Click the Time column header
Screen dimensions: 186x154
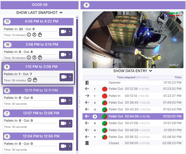click(x=178, y=77)
